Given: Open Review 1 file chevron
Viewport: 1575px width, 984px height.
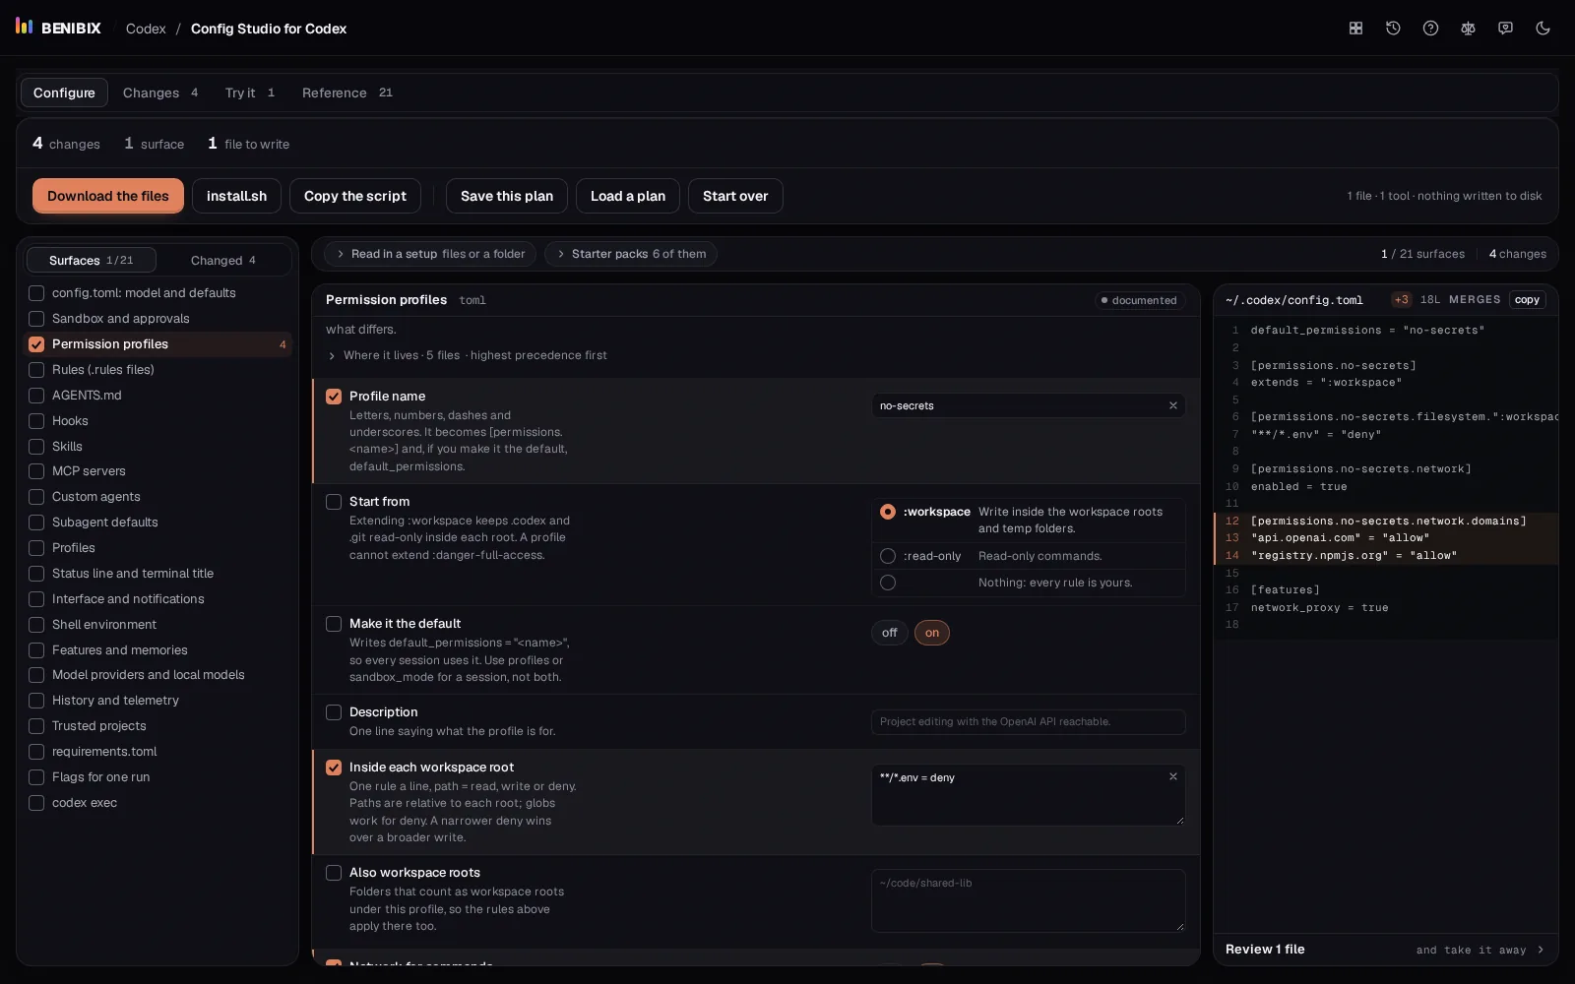Looking at the screenshot, I should [x=1541, y=950].
